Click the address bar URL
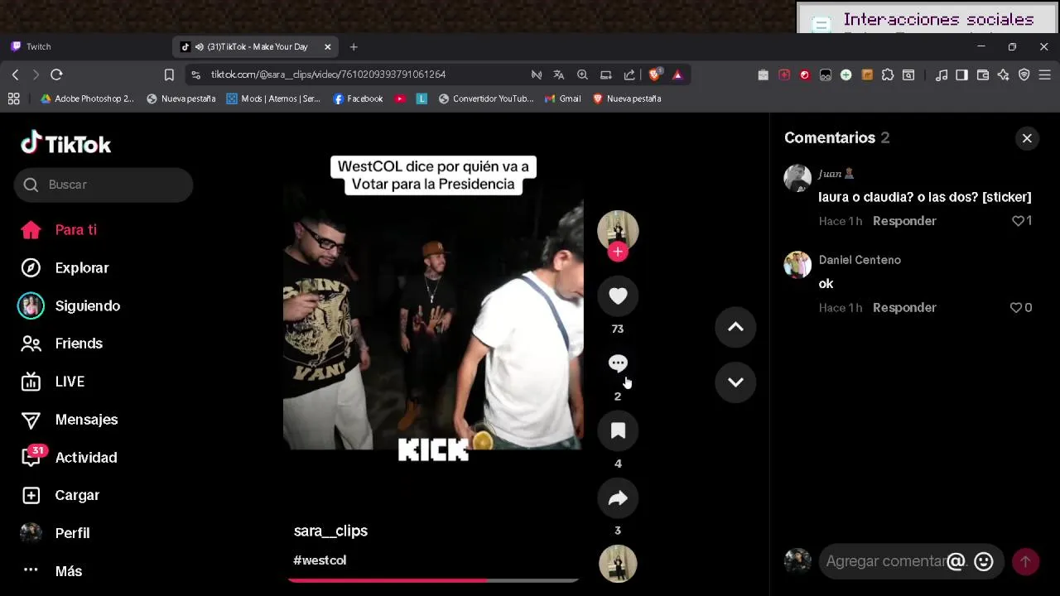Viewport: 1060px width, 596px height. coord(328,74)
